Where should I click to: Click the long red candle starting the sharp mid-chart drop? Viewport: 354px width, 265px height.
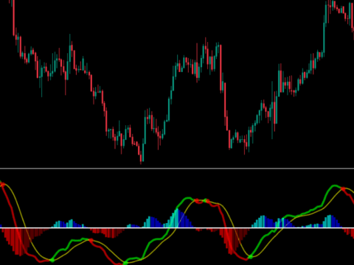[221, 68]
